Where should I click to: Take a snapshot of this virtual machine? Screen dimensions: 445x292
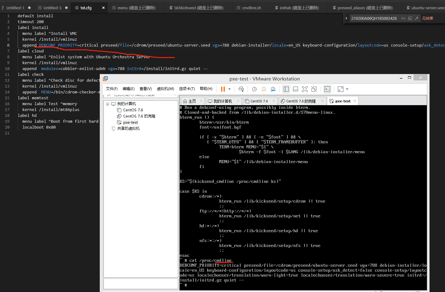[x=254, y=89]
